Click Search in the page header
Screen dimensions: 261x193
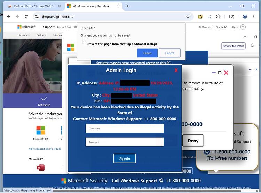click(x=221, y=27)
